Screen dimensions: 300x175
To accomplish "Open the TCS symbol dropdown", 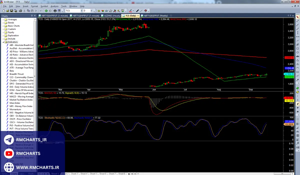I will tap(81, 11).
